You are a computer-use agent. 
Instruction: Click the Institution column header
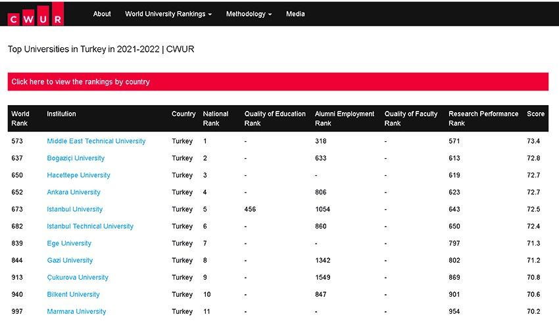61,114
